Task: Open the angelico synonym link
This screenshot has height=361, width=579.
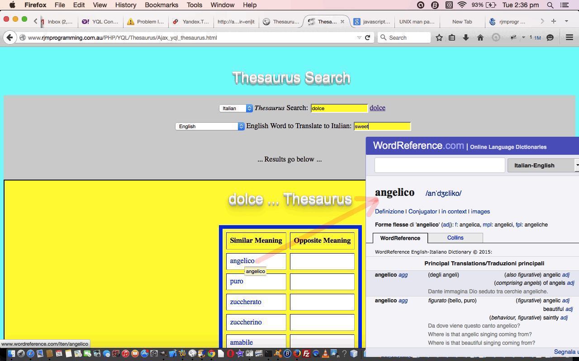Action: tap(242, 261)
